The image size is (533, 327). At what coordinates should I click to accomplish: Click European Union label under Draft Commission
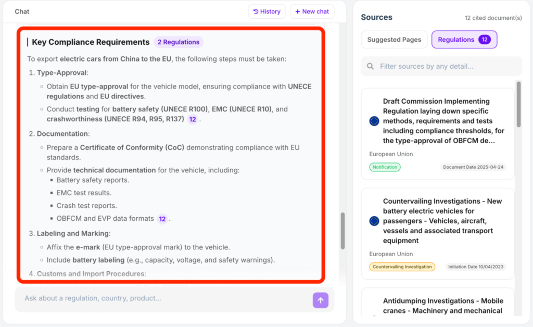391,154
